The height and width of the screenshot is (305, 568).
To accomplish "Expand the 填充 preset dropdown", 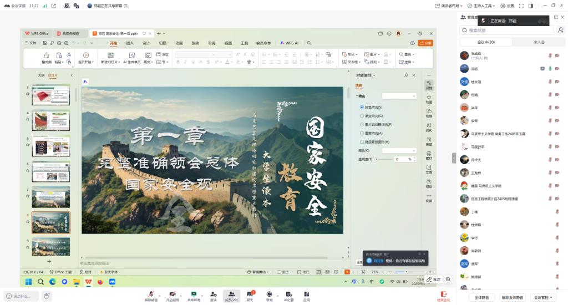I will (399, 96).
